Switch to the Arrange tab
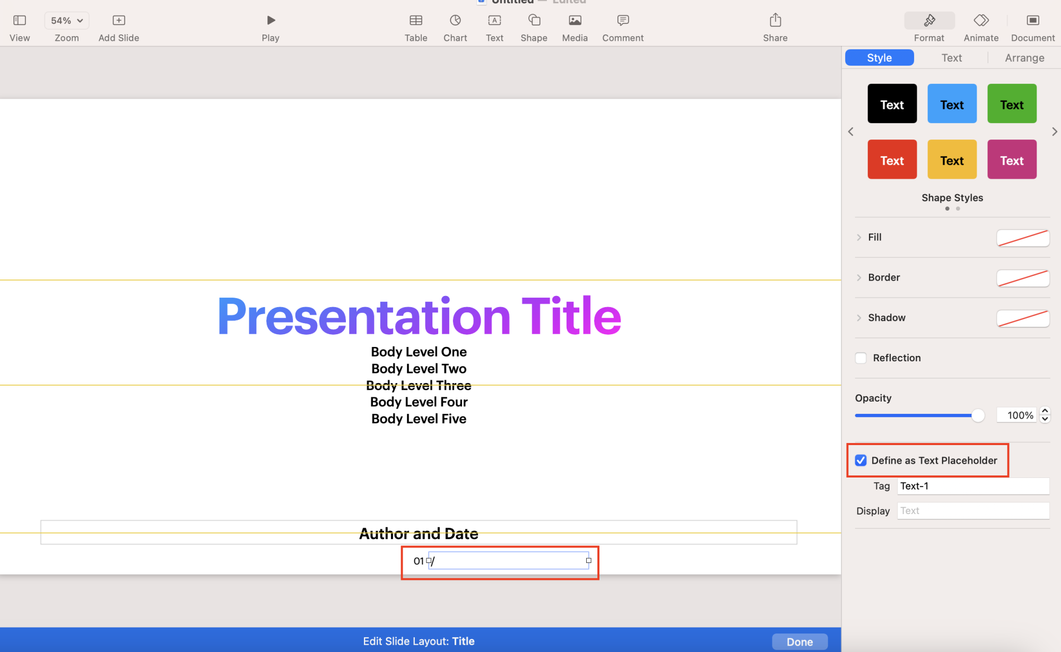Viewport: 1061px width, 652px height. [1024, 58]
